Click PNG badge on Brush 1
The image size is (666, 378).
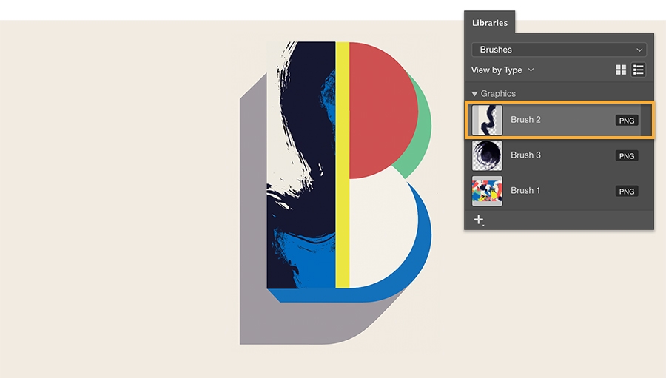click(627, 191)
